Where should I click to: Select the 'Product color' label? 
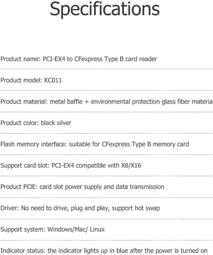pyautogui.click(x=20, y=123)
